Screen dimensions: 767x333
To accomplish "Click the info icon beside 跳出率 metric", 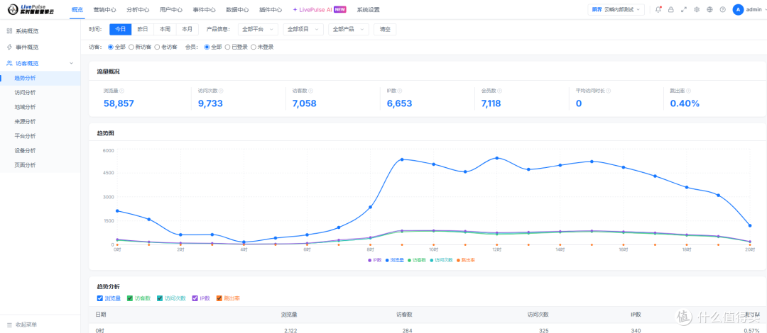I will pyautogui.click(x=688, y=91).
